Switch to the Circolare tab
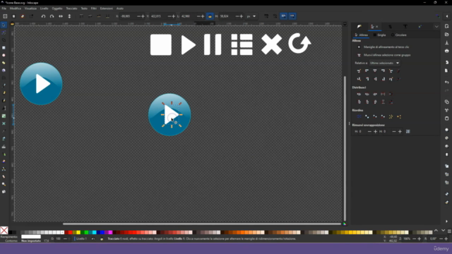452x254 pixels. [x=398, y=35]
